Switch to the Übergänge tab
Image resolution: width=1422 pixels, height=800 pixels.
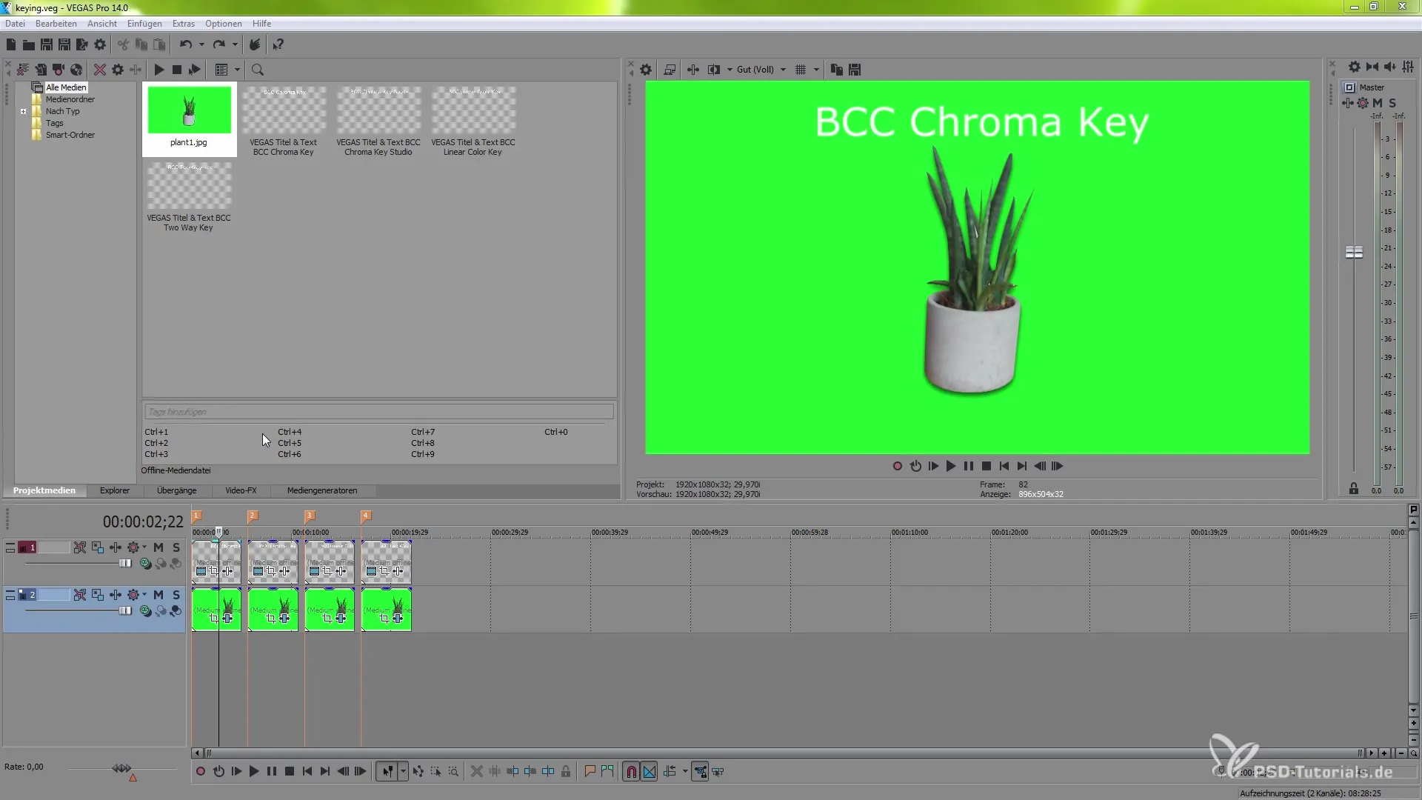tap(177, 490)
